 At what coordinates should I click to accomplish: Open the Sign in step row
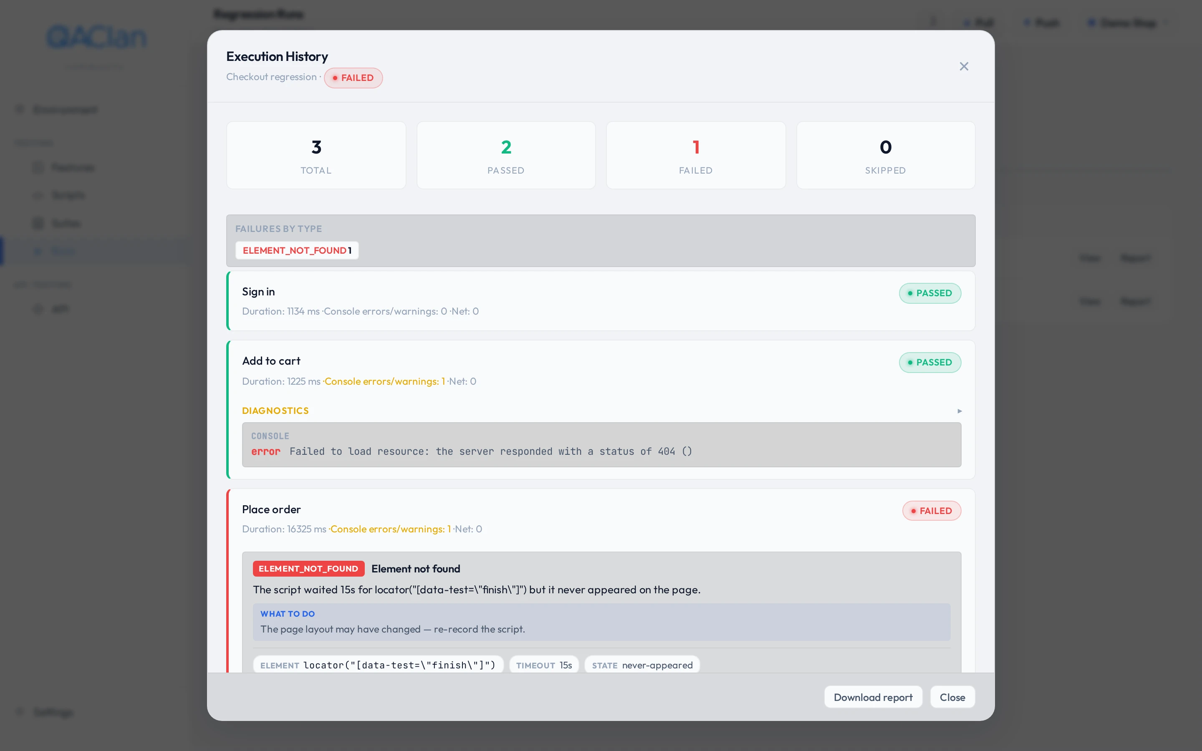pyautogui.click(x=601, y=301)
